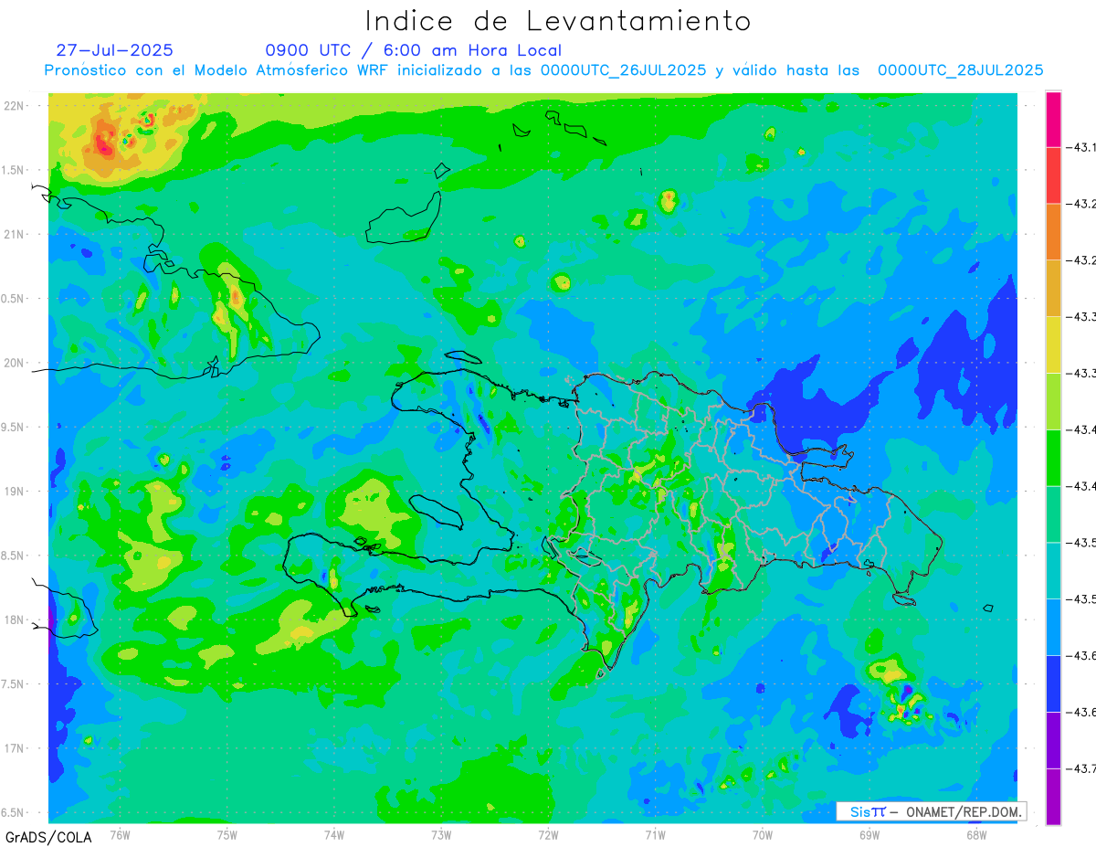Click the 17N latitude label
This screenshot has height=847, width=1096.
click(x=15, y=748)
